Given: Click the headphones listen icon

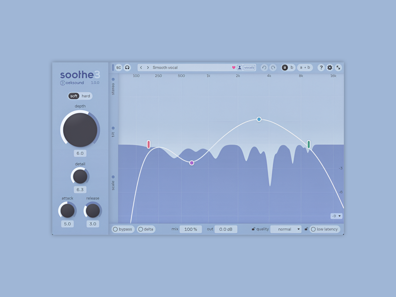Looking at the screenshot, I should pyautogui.click(x=127, y=68).
